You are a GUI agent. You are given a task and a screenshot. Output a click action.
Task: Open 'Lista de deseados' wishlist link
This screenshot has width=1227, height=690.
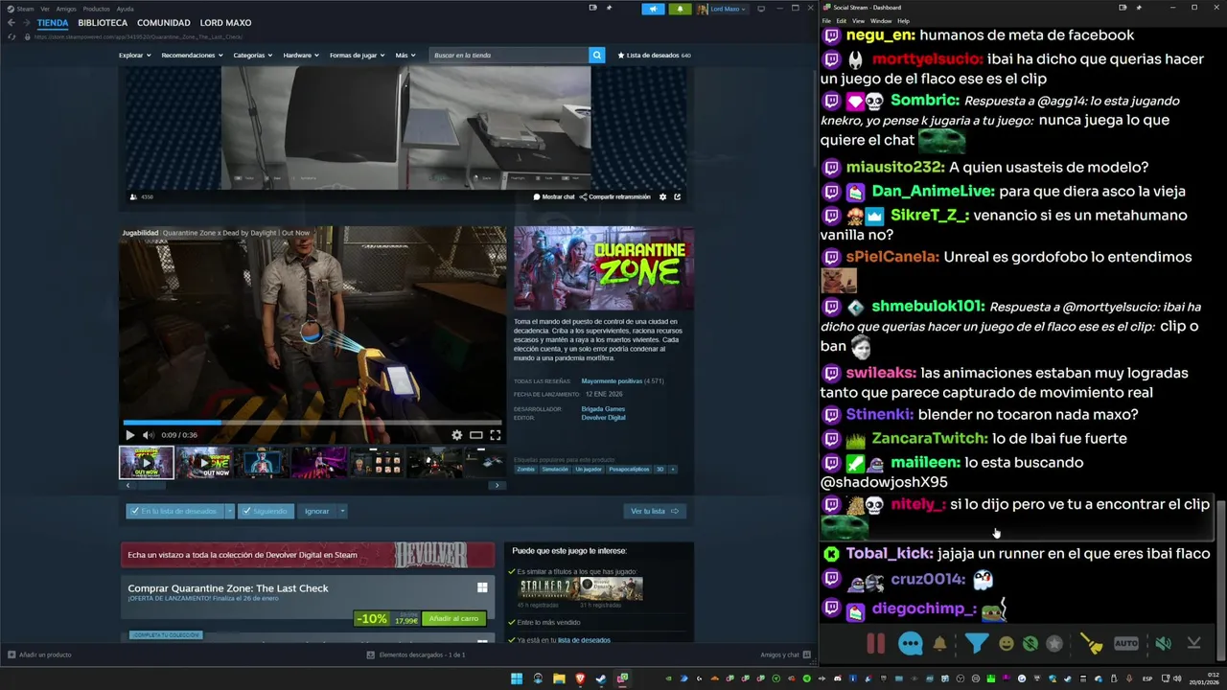coord(655,56)
